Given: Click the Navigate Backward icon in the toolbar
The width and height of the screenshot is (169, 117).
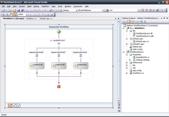Looking at the screenshot, I should point(51,10).
